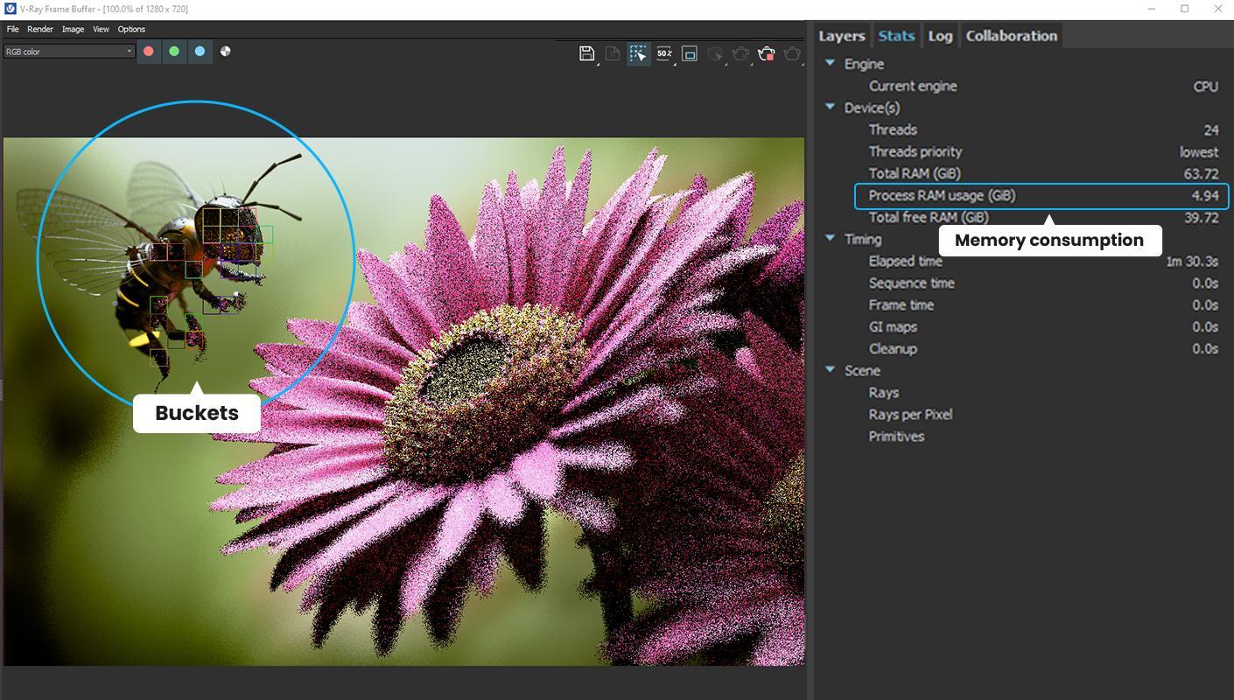Open the Render menu
Screen dimensions: 1234x700
coord(40,29)
